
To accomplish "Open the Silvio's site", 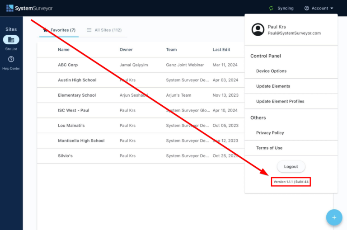I will [x=65, y=156].
